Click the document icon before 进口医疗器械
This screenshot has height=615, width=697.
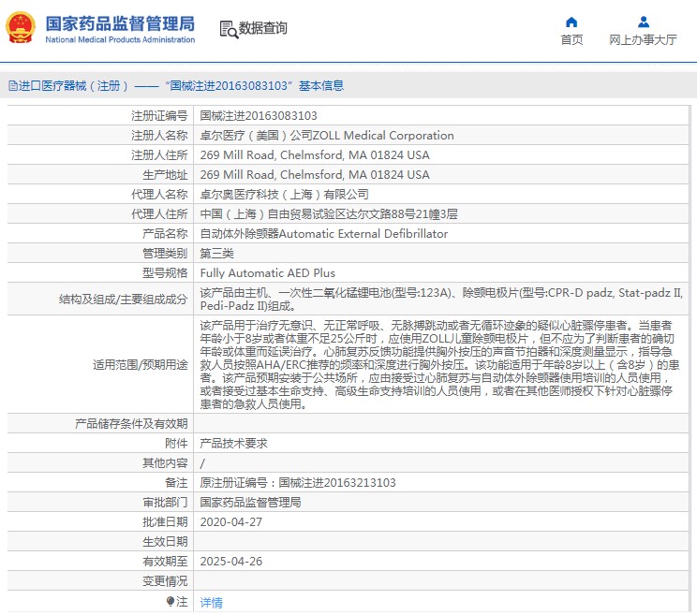tap(12, 85)
